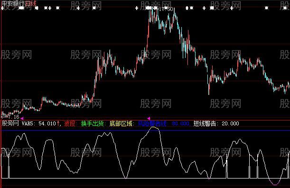
Task: Click the red up arrow after 54.010
Action: pyautogui.click(x=58, y=123)
